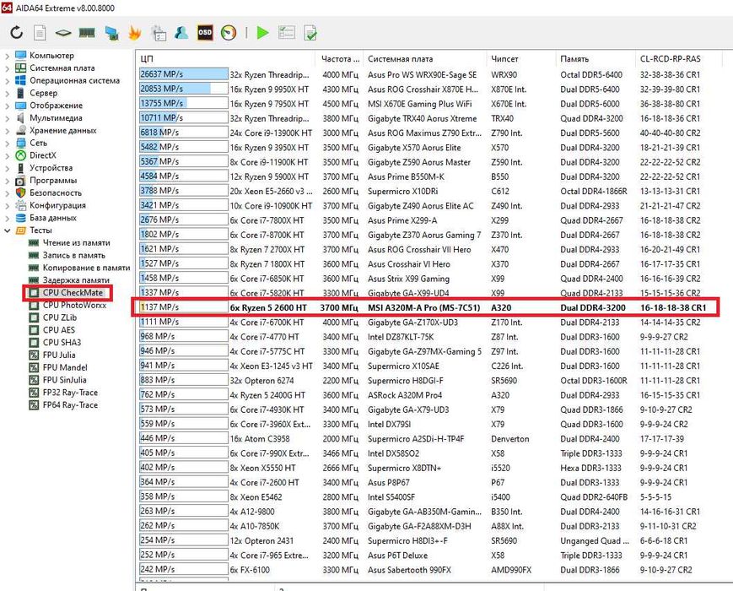This screenshot has height=591, width=733.
Task: Select the Задержка памяти test
Action: pos(76,280)
